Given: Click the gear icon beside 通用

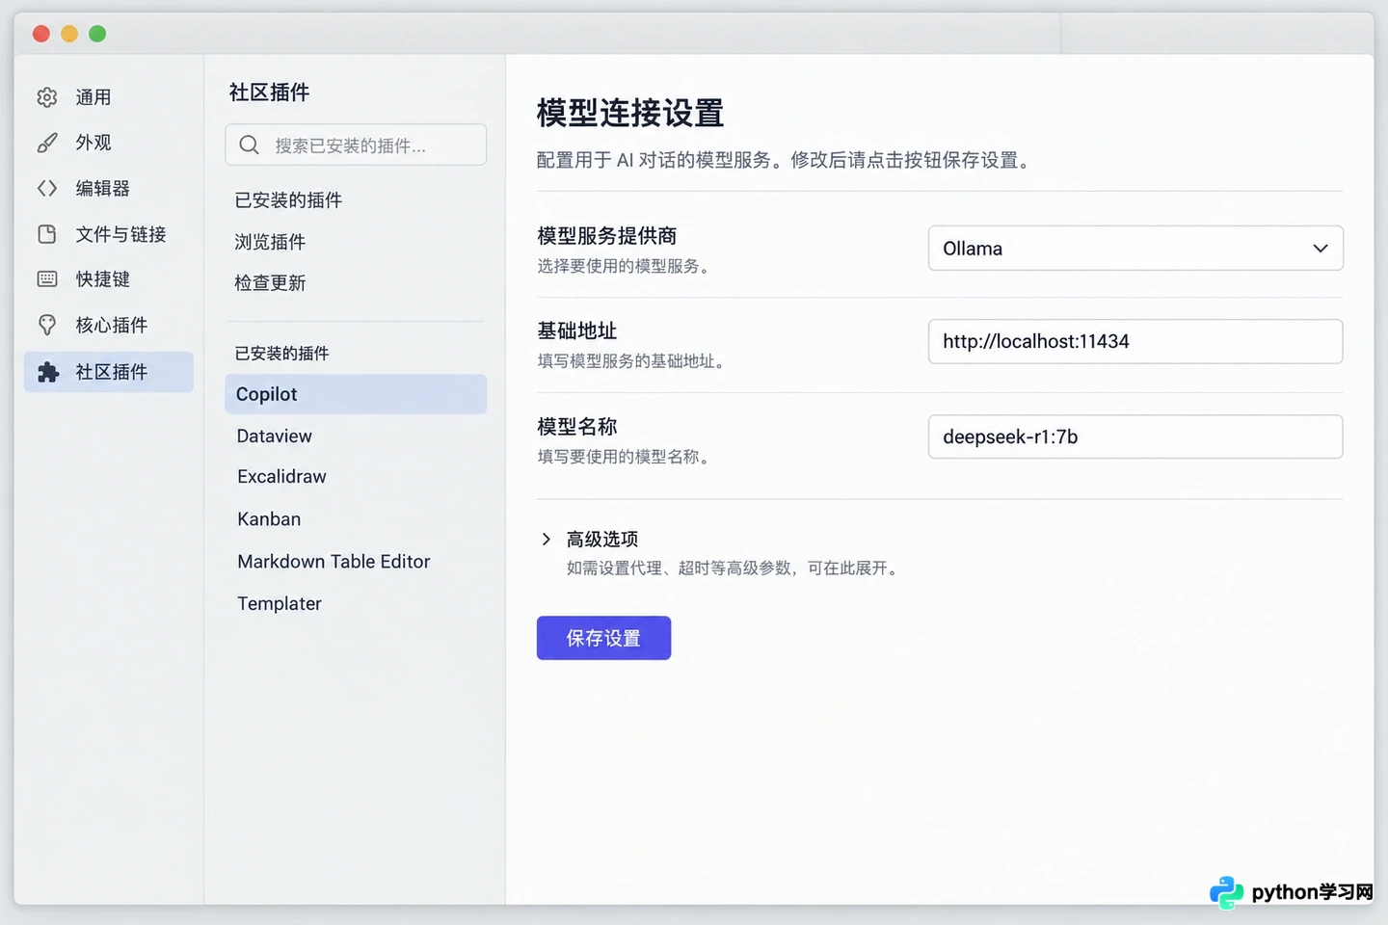Looking at the screenshot, I should [47, 97].
